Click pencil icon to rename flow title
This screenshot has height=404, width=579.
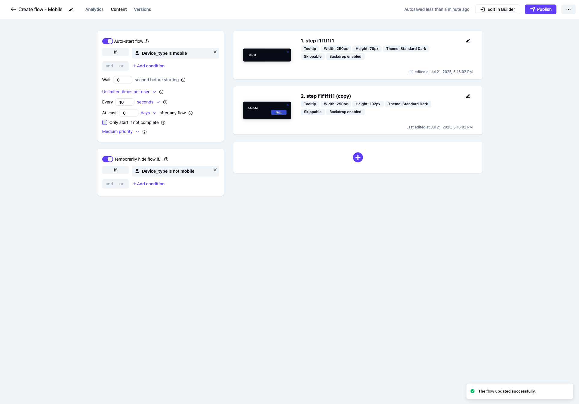coord(71,9)
